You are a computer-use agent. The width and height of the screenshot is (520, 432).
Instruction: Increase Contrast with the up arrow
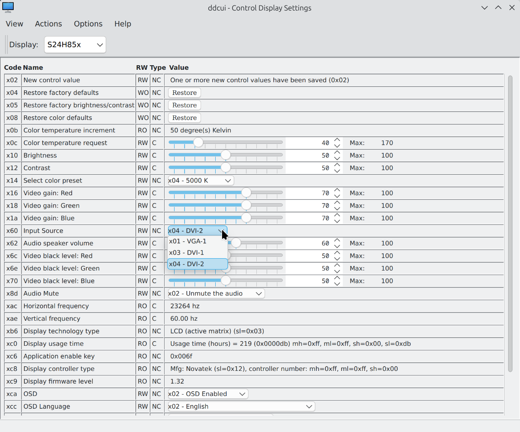337,165
